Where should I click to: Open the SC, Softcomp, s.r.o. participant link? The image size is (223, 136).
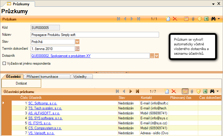coord(43,103)
